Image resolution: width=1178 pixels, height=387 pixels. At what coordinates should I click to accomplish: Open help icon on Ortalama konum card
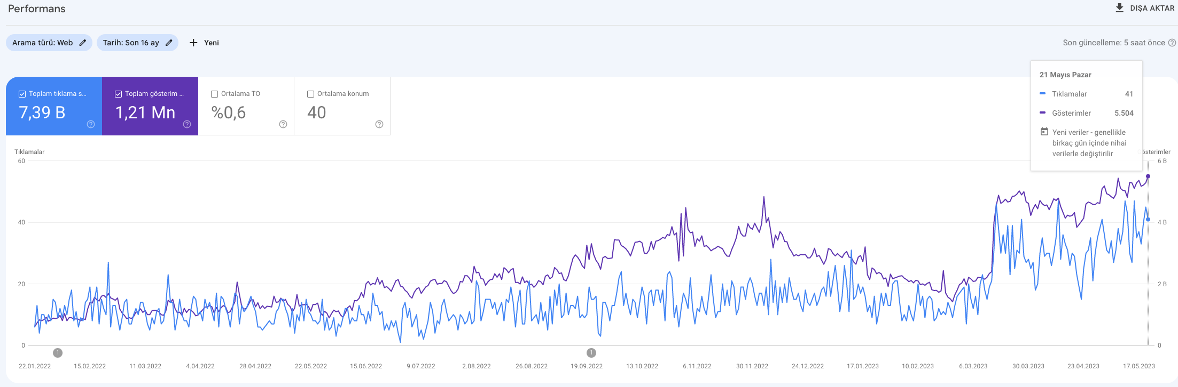coord(379,124)
